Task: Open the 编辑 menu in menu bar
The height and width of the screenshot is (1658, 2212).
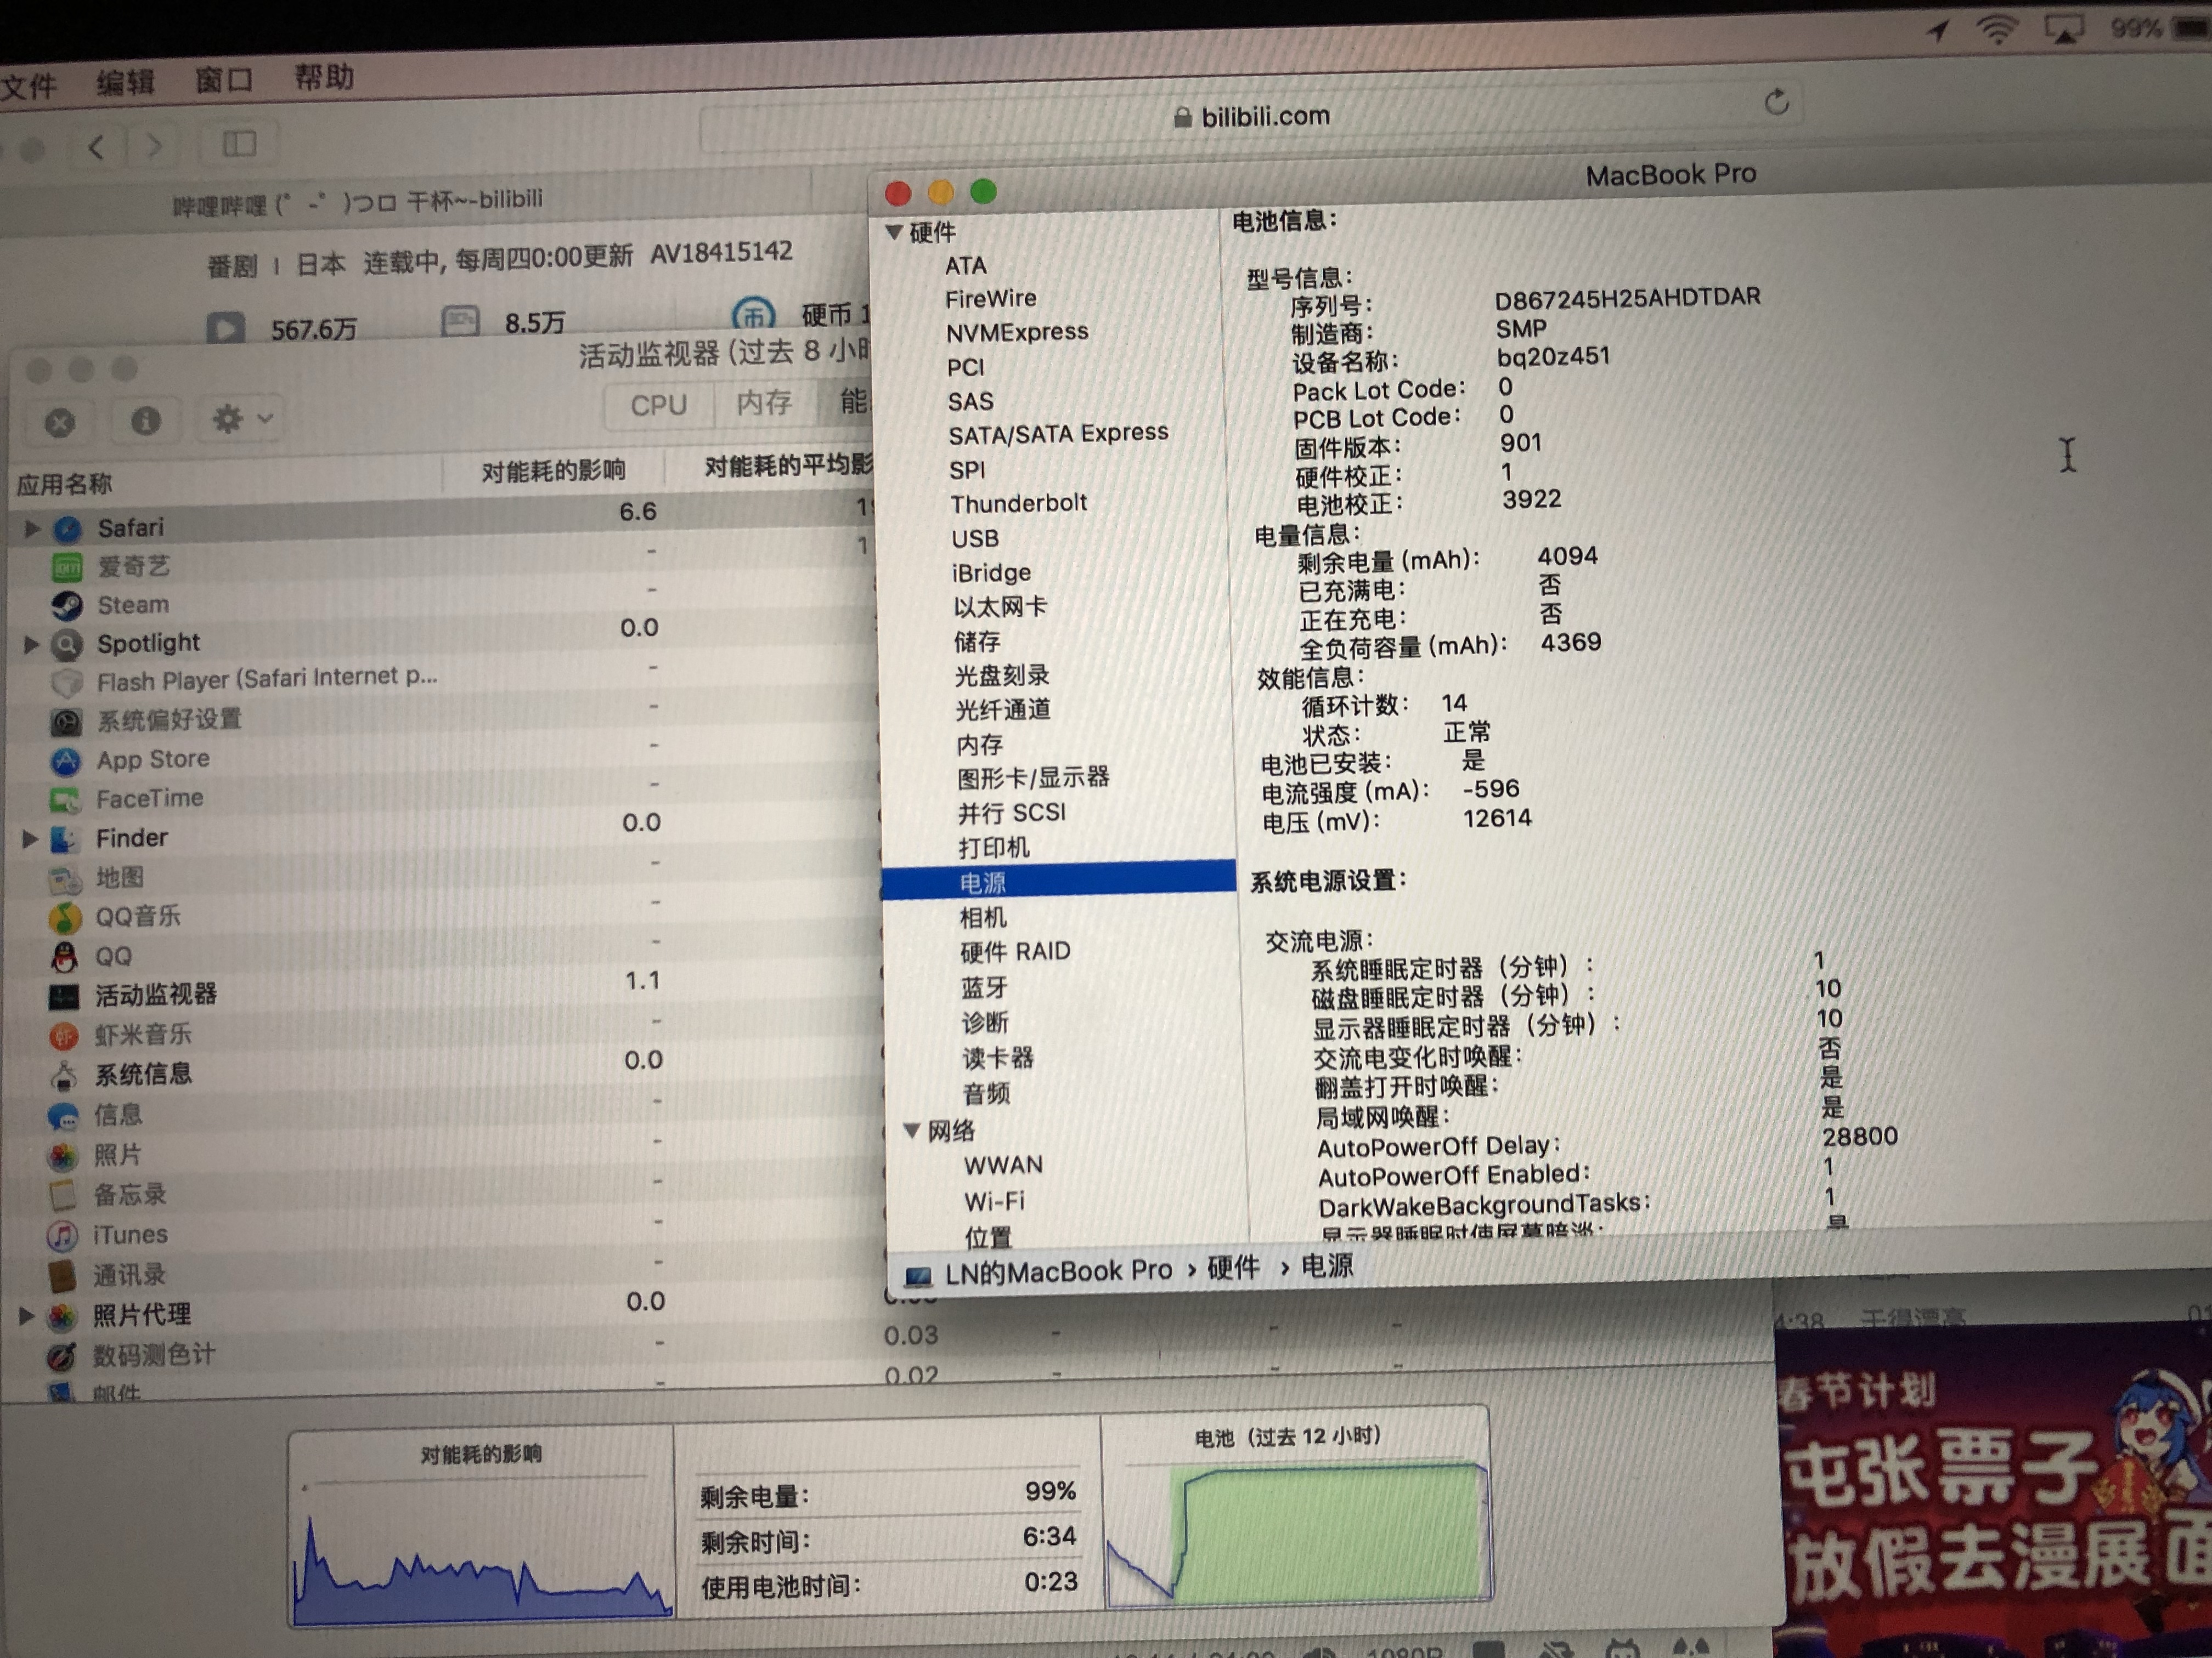Action: (125, 82)
